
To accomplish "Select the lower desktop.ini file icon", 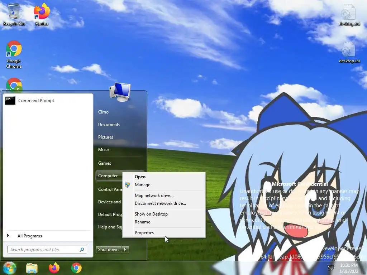I will coord(349,49).
